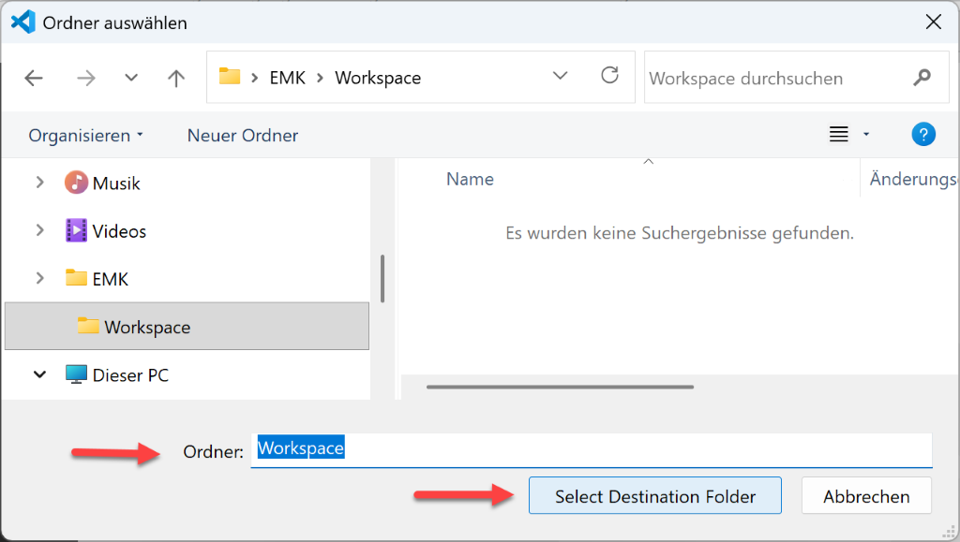The height and width of the screenshot is (542, 960).
Task: Collapse the Dieser PC tree node
Action: point(39,374)
